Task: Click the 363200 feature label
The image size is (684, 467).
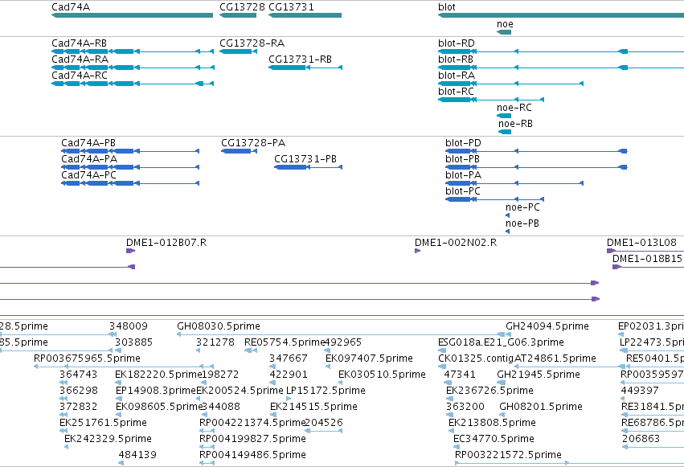Action: pos(465,407)
